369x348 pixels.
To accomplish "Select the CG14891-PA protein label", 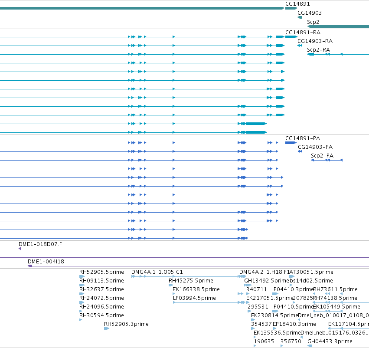I will point(303,138).
